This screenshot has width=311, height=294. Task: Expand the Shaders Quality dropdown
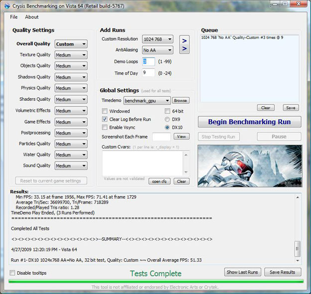point(71,99)
